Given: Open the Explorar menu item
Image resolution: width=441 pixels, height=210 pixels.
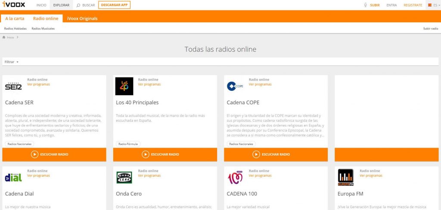Looking at the screenshot, I should click(x=61, y=5).
